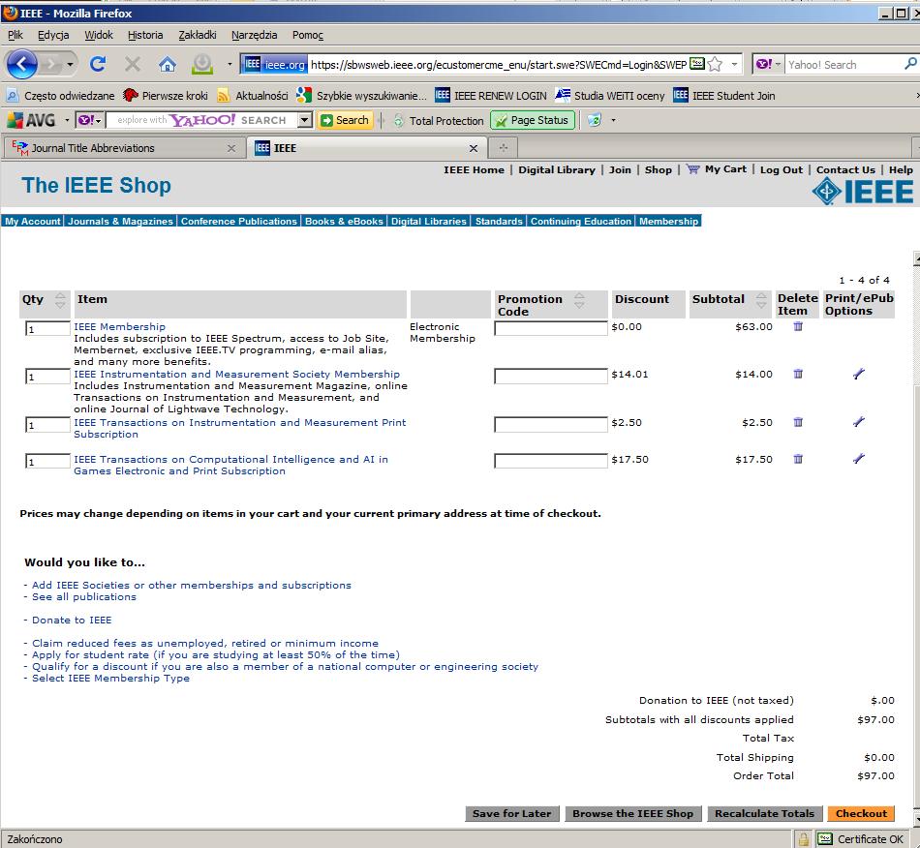Click Digital Library header link
The width and height of the screenshot is (920, 848).
click(556, 169)
